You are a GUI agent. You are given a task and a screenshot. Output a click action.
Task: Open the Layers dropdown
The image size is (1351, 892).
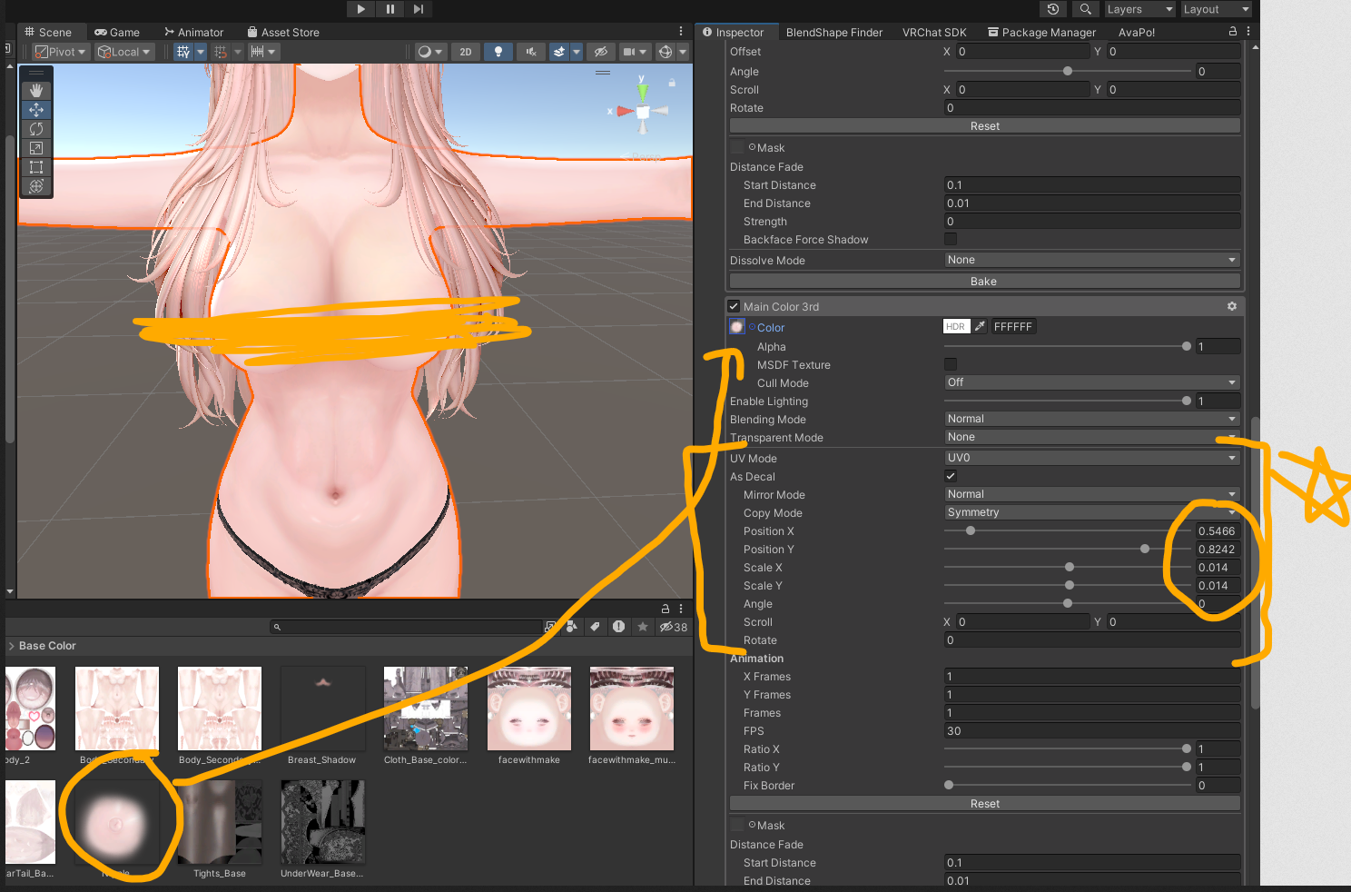[1139, 9]
